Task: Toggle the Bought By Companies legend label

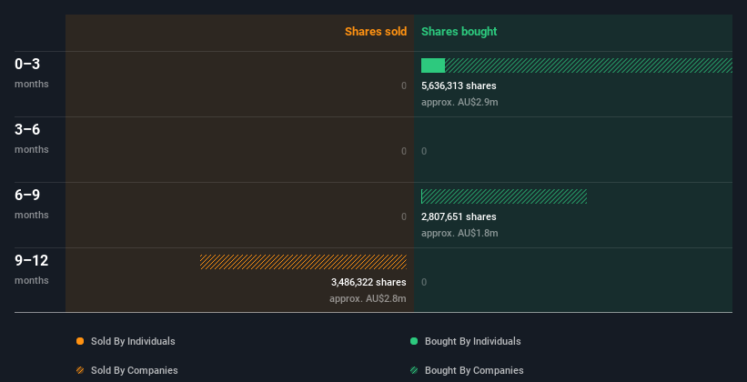Action: (x=474, y=370)
